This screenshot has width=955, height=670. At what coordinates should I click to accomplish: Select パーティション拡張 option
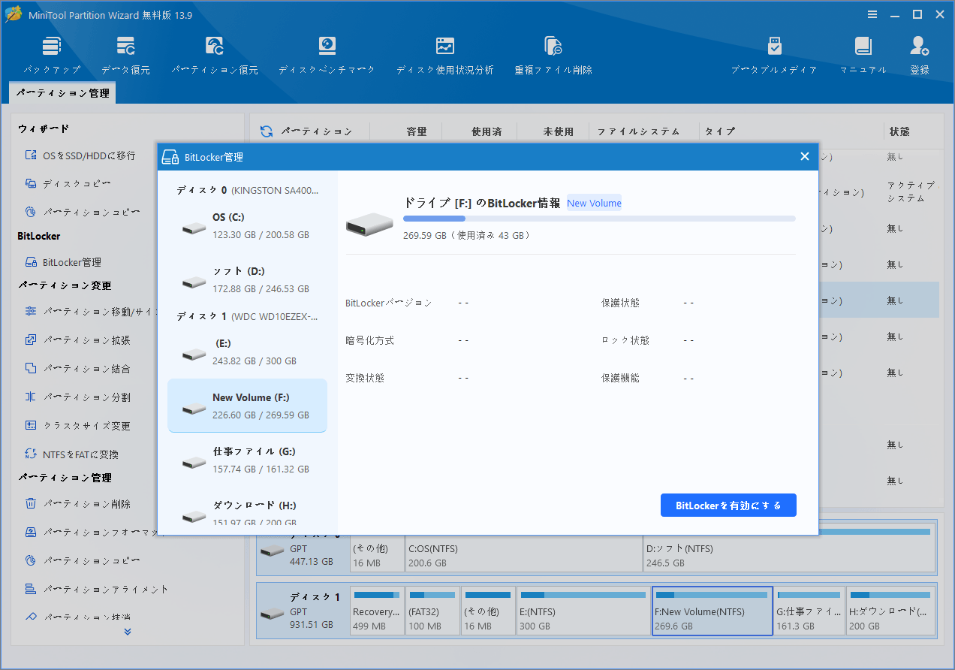pyautogui.click(x=78, y=340)
